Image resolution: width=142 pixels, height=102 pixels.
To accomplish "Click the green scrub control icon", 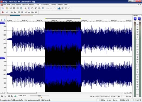I will click(x=15, y=96).
